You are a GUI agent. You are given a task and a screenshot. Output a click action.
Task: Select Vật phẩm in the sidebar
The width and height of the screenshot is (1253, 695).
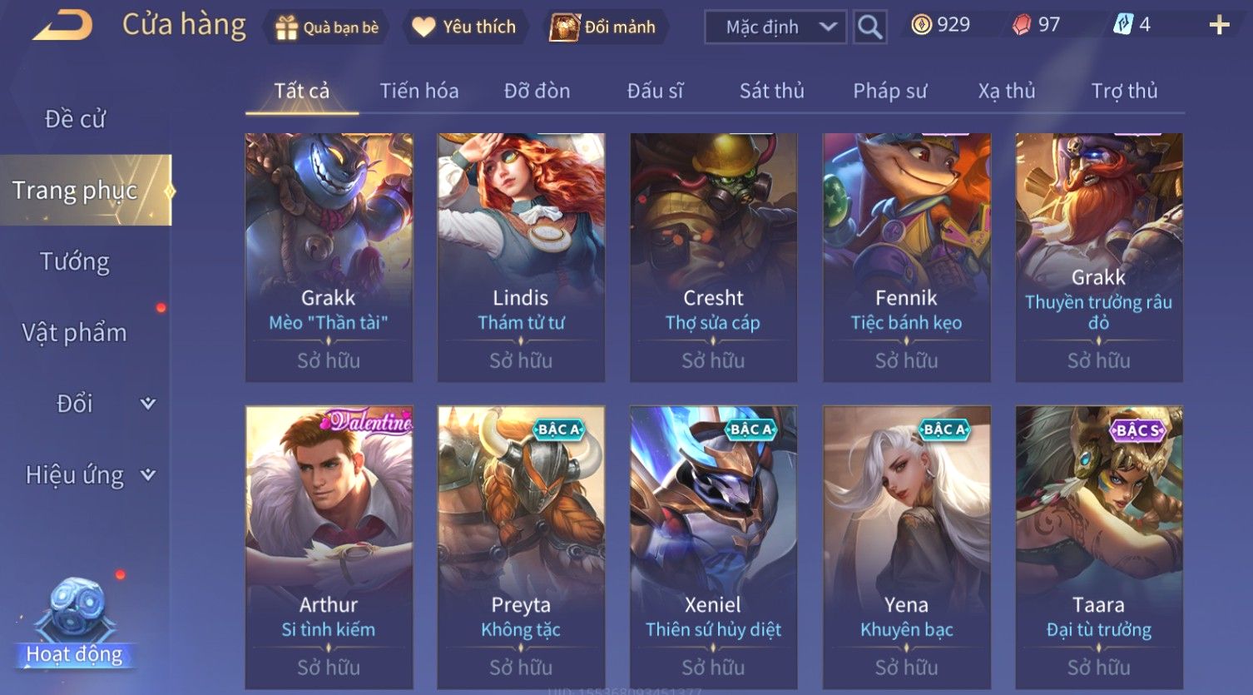click(x=75, y=333)
